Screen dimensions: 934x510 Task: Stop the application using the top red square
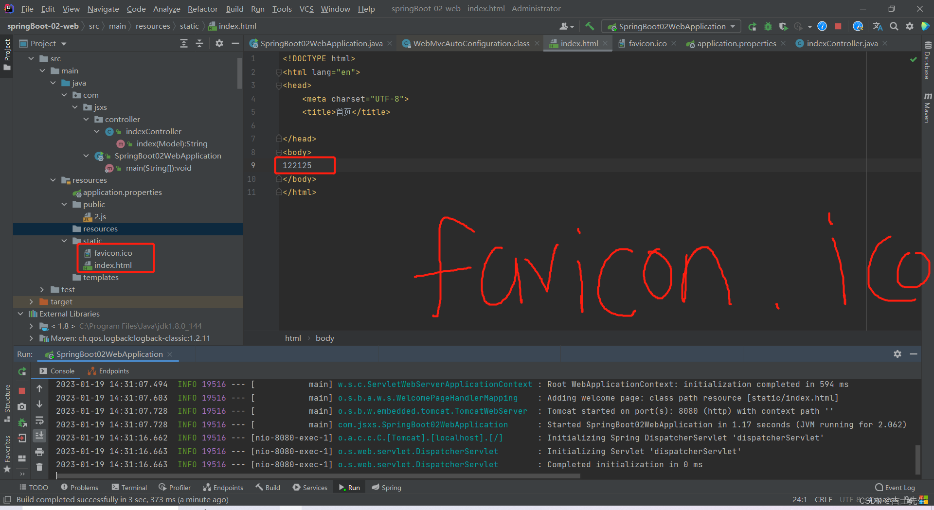(838, 26)
